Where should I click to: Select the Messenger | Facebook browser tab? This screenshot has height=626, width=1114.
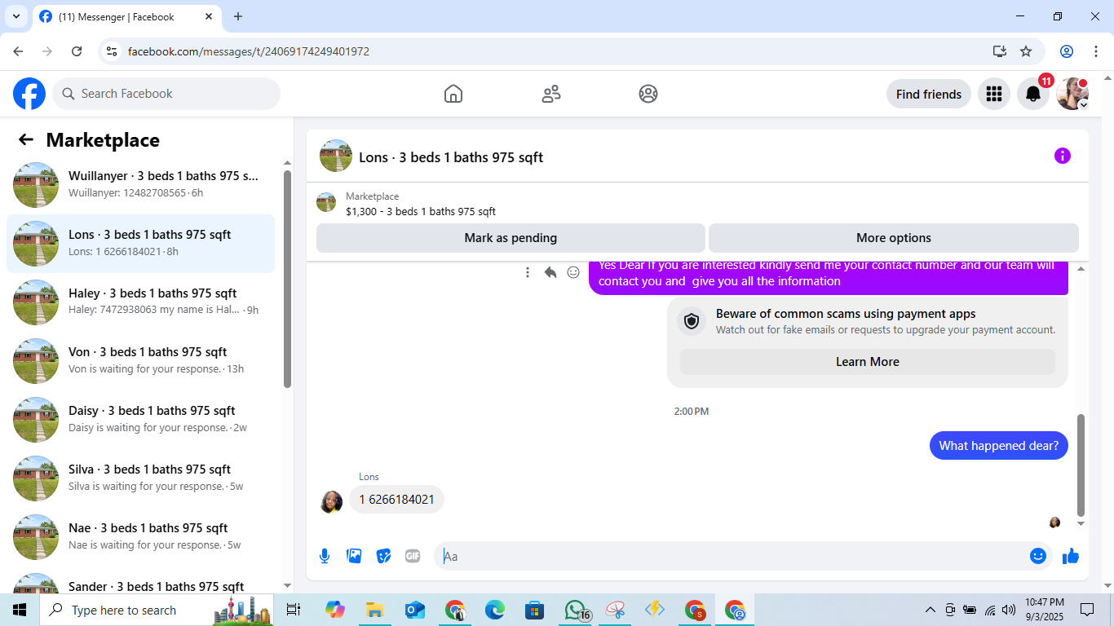point(127,16)
